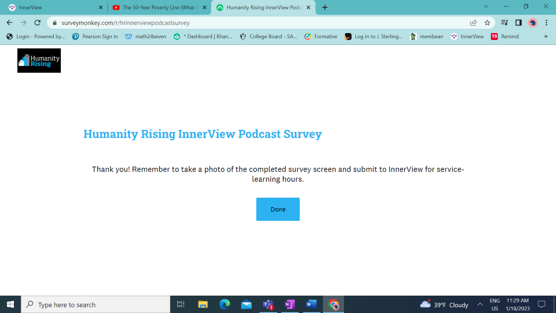
Task: Share this page from the address bar
Action: click(x=473, y=23)
